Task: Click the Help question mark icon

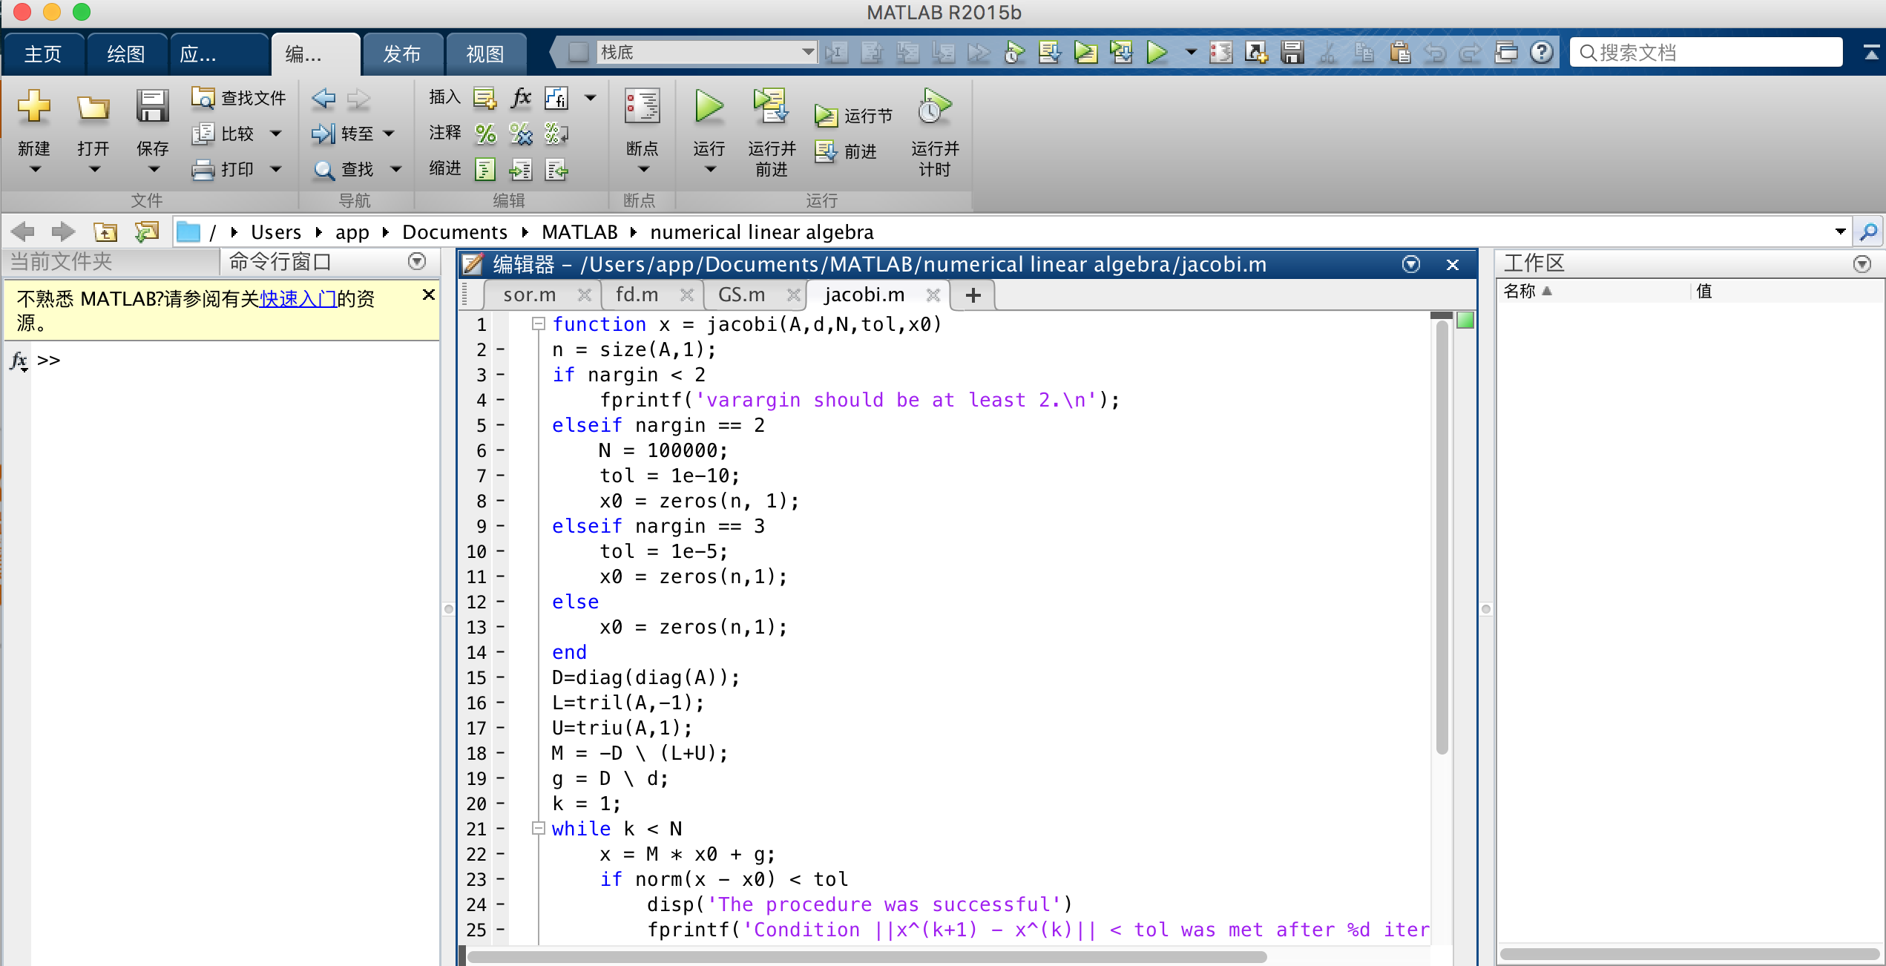Action: (x=1542, y=53)
